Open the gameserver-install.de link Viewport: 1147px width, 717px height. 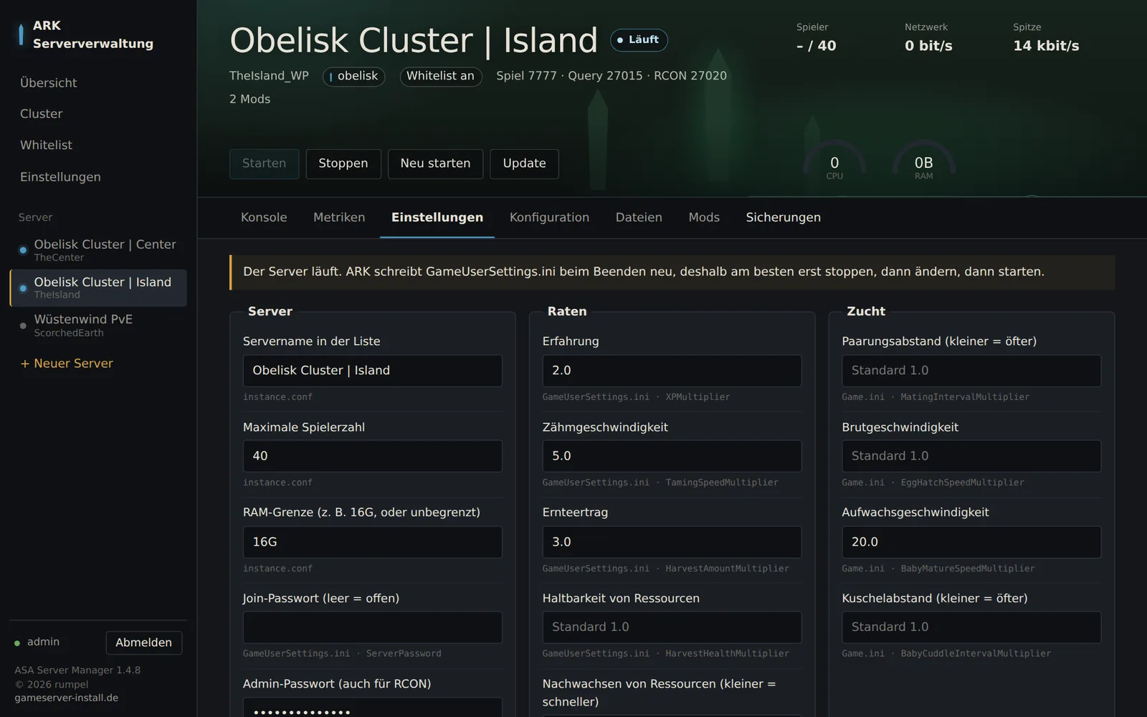point(67,698)
